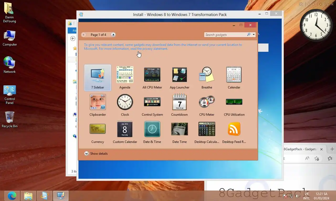Screen dimensions: 336x201
Task: Select the Clock gadget in gallery
Action: point(125,105)
